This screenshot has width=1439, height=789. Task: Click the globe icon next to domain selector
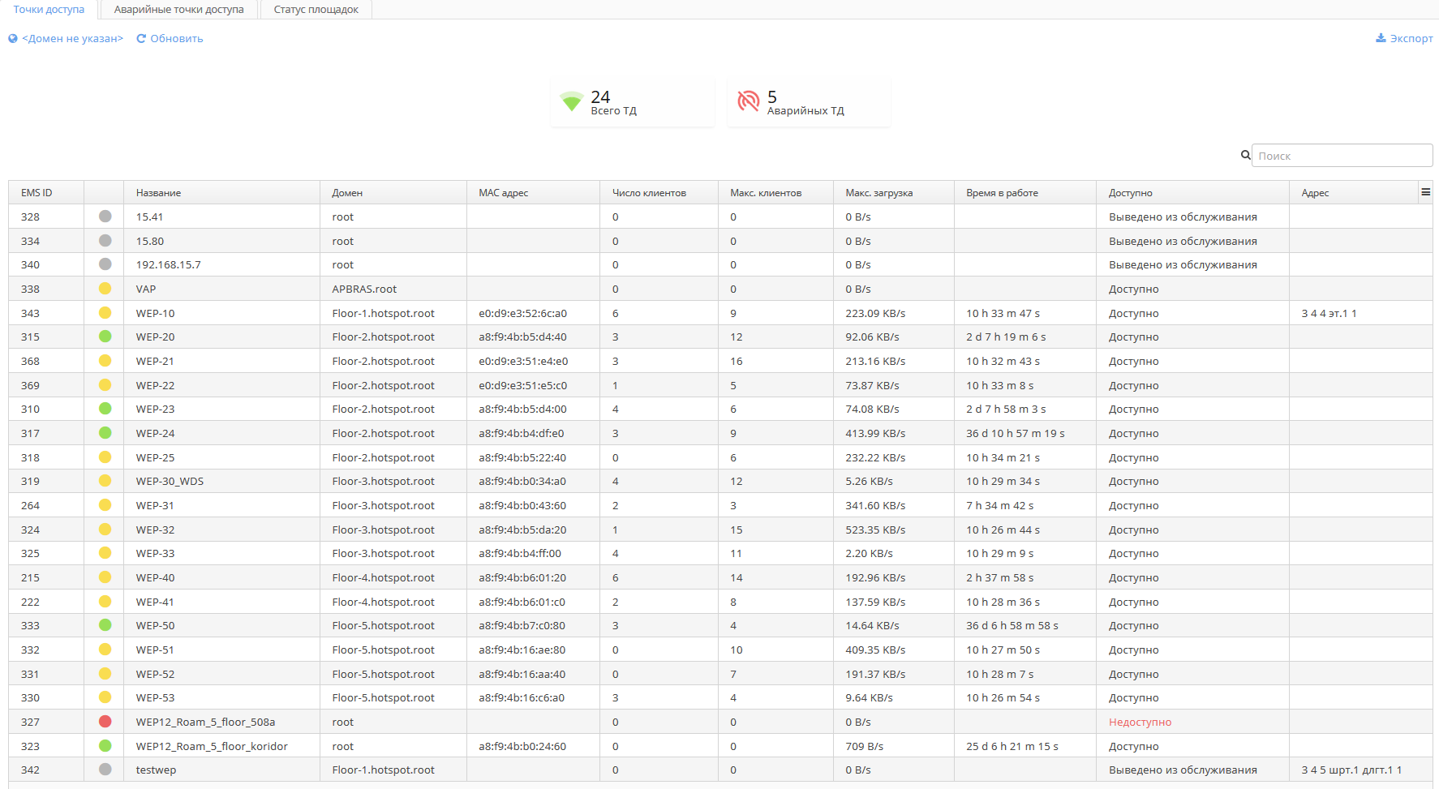click(x=13, y=39)
